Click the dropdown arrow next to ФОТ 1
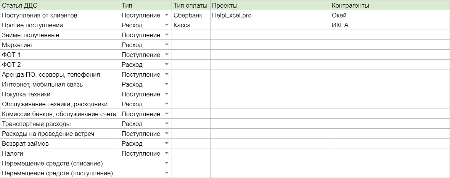The image size is (450, 178). pos(166,55)
